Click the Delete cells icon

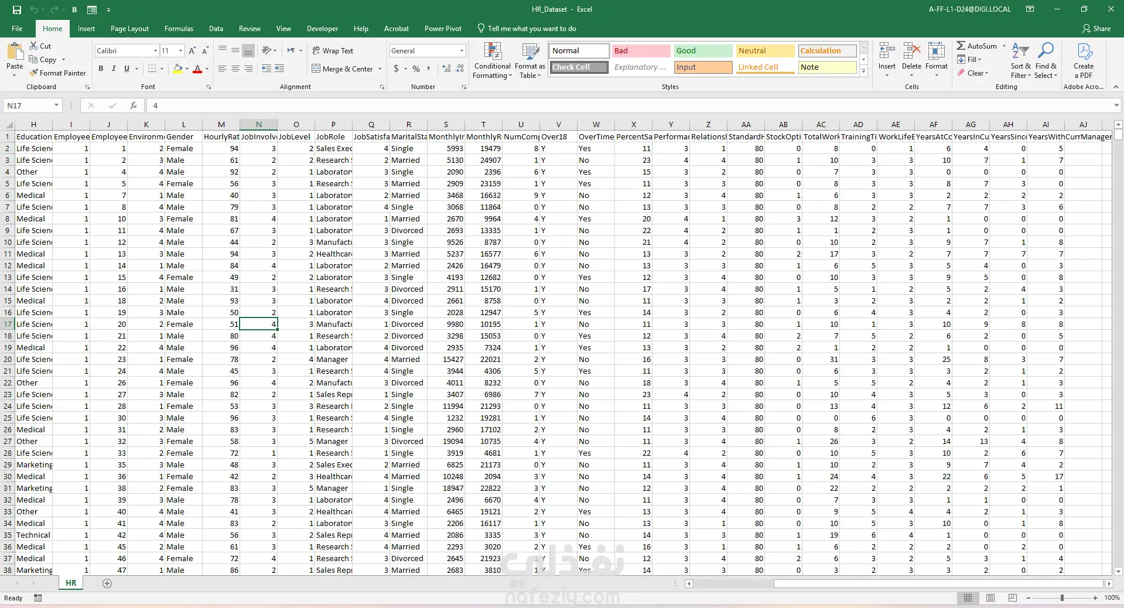point(911,51)
